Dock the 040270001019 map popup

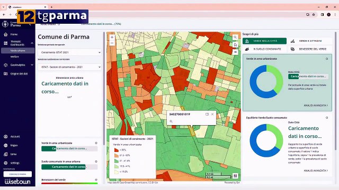(x=207, y=114)
